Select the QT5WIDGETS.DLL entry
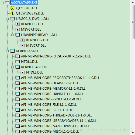135x135 pixels. [30, 13]
